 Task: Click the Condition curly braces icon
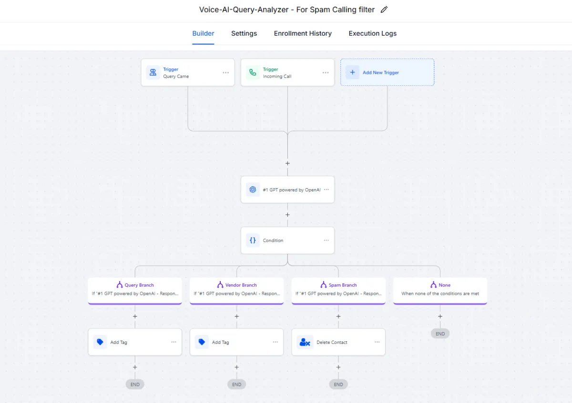253,241
